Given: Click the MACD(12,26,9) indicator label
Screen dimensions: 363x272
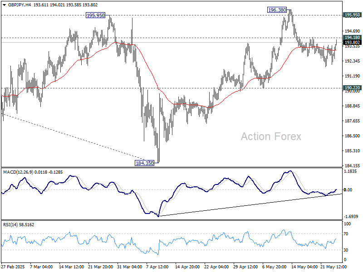Looking at the screenshot, I should click(x=18, y=172).
